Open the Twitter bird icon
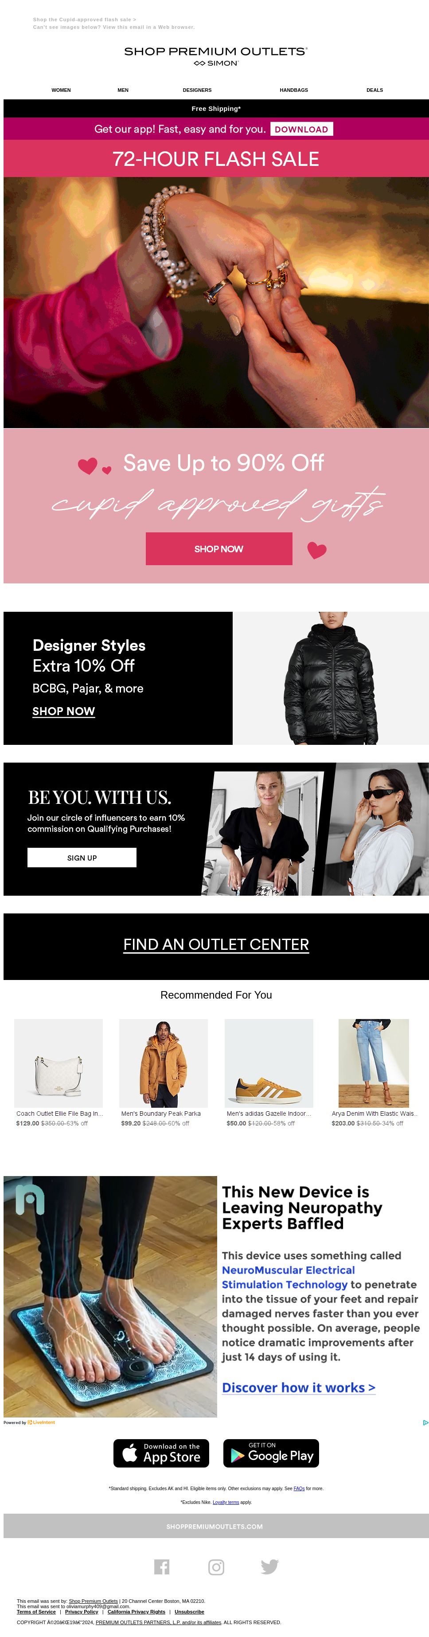This screenshot has height=1637, width=429. [270, 1567]
